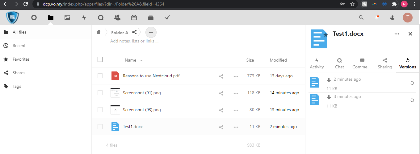Click the notifications bell icon

tap(377, 18)
